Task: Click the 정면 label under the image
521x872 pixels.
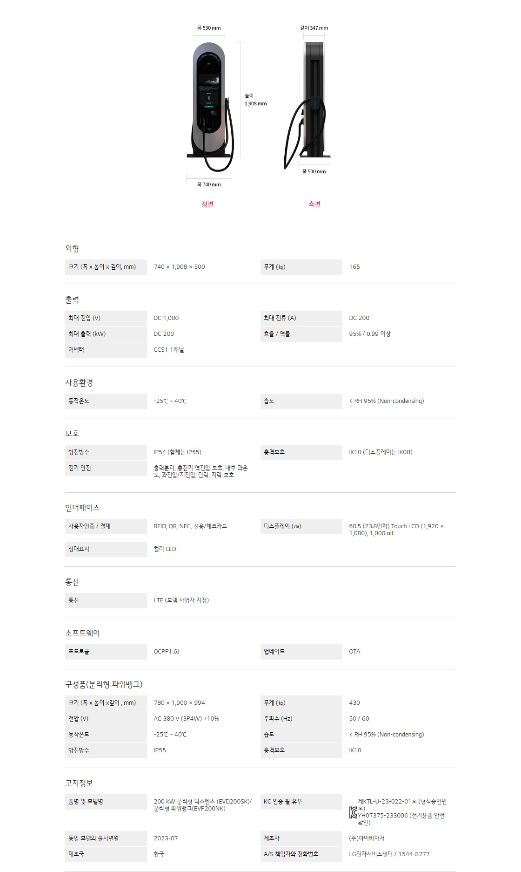Action: (207, 204)
